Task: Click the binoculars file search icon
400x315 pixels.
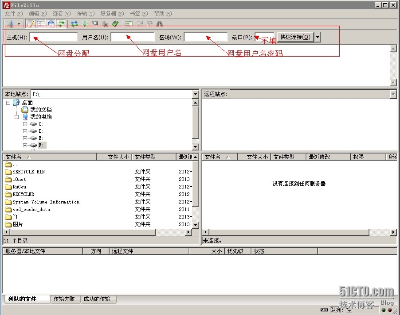Action: (x=160, y=24)
